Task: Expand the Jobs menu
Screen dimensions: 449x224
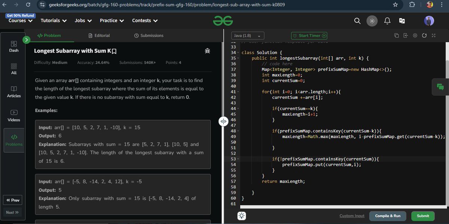Action: pyautogui.click(x=83, y=20)
